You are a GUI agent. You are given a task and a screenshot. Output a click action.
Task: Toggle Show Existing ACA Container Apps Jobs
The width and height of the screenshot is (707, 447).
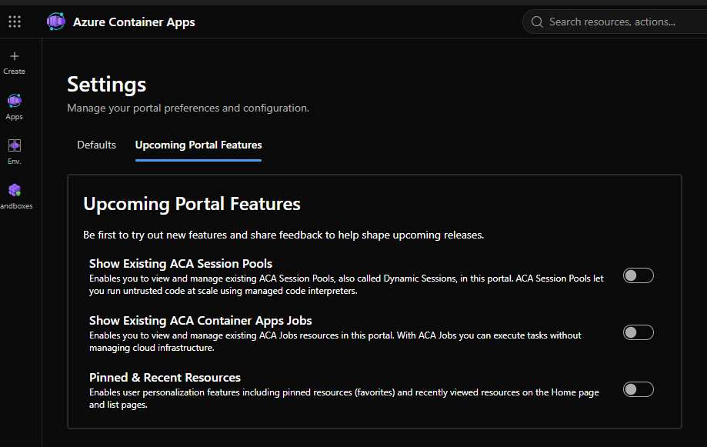click(638, 332)
